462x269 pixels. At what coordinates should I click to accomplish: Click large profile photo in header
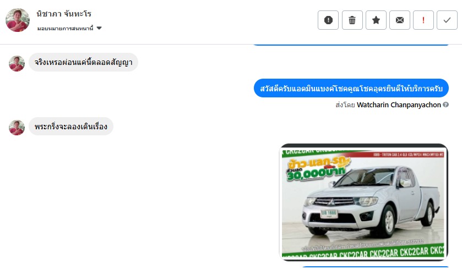[18, 20]
